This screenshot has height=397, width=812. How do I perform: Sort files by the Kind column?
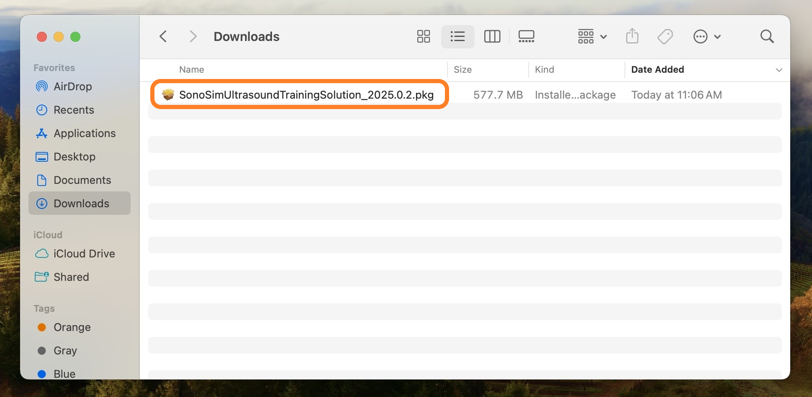tap(545, 69)
